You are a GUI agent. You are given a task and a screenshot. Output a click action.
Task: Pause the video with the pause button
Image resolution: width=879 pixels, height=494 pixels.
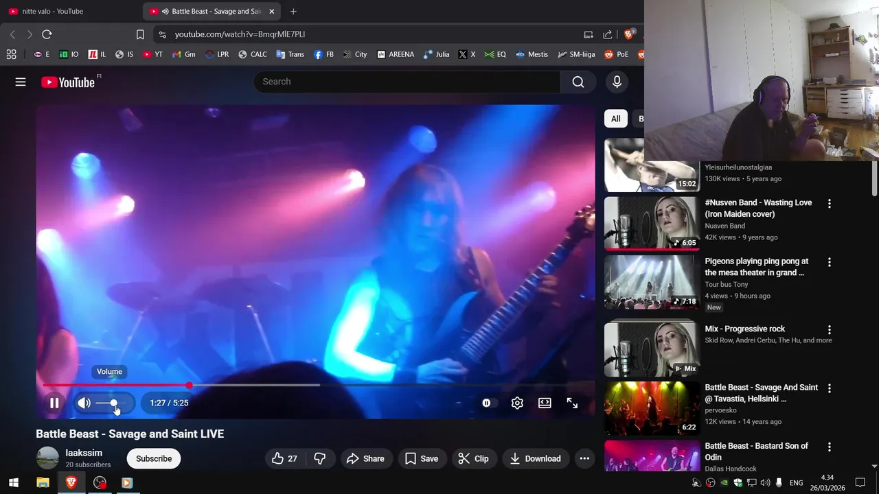pyautogui.click(x=54, y=403)
